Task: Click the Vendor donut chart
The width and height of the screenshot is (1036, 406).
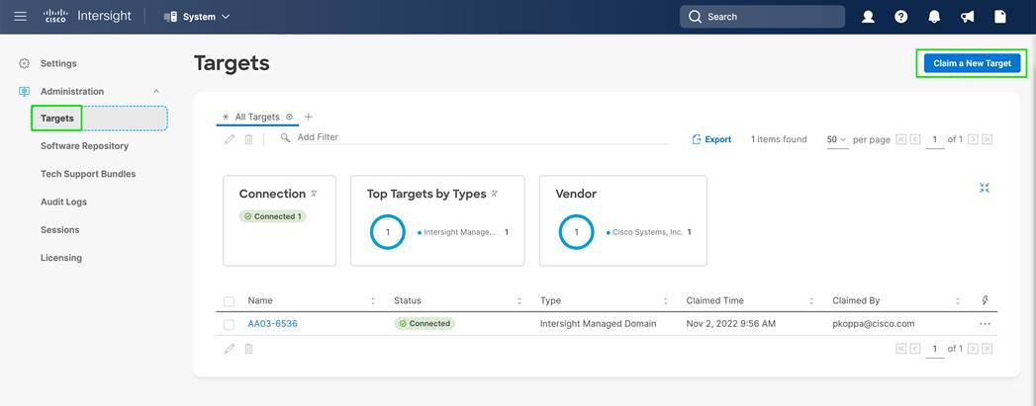Action: pyautogui.click(x=576, y=232)
